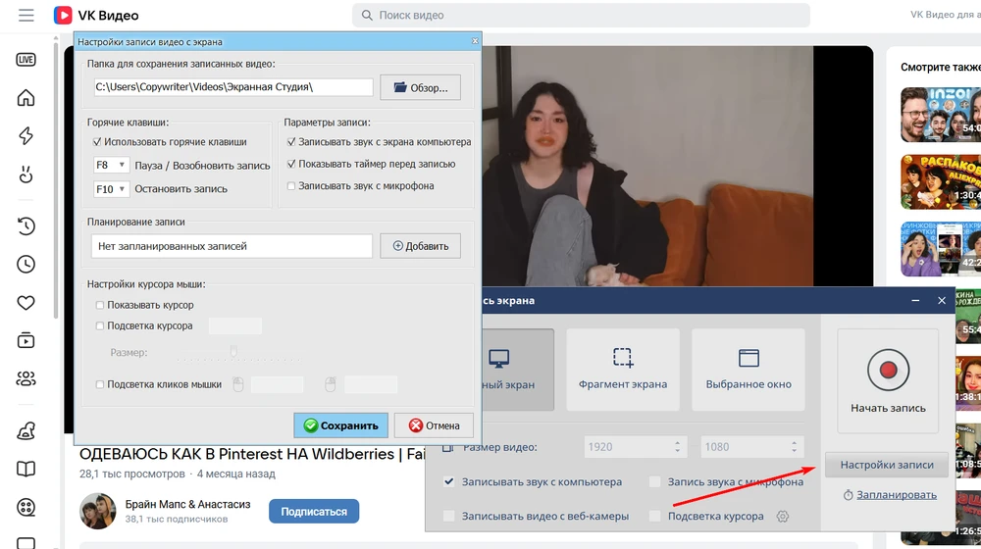Screen dimensions: 981x549
Task: Enable Подсветка курсора in settings dialog
Action: 99,325
